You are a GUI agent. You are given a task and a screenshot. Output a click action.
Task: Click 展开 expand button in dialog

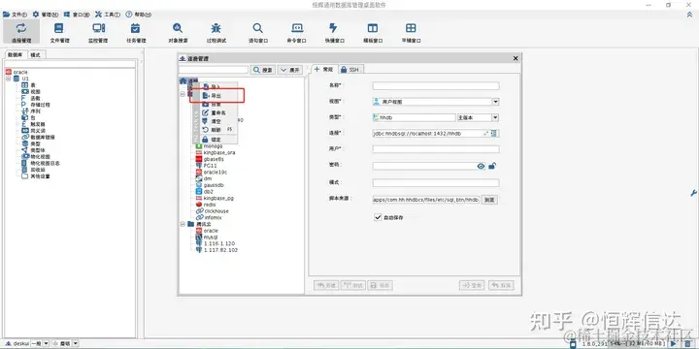tap(289, 70)
